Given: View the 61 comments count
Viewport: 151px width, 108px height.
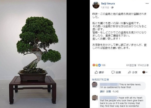Looking at the screenshot, I should click(x=131, y=65).
